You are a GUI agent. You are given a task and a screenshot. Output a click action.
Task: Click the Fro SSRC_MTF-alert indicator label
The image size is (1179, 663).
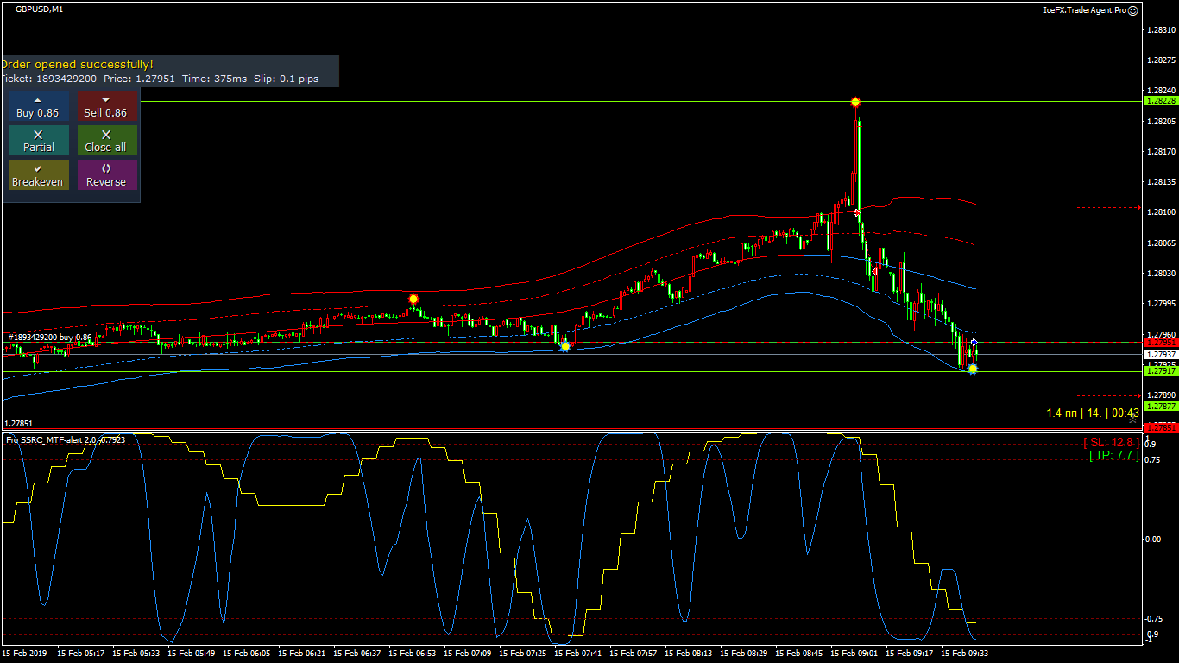66,440
